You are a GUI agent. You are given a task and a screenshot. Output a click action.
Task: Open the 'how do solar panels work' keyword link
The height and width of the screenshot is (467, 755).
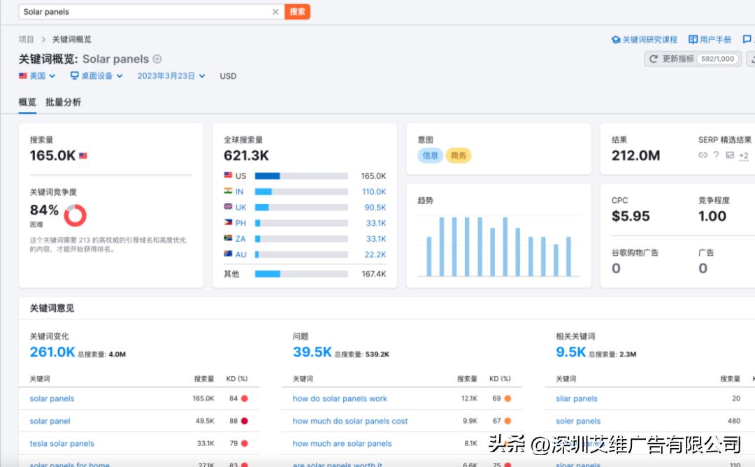(340, 398)
